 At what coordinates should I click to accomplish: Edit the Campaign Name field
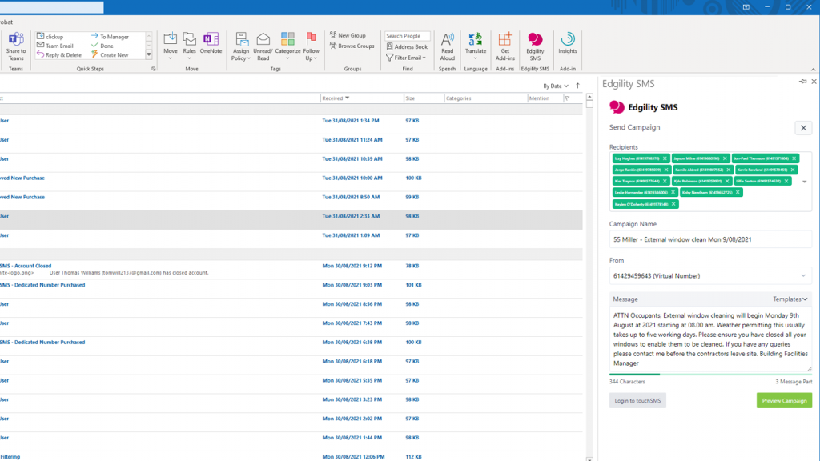click(x=710, y=239)
